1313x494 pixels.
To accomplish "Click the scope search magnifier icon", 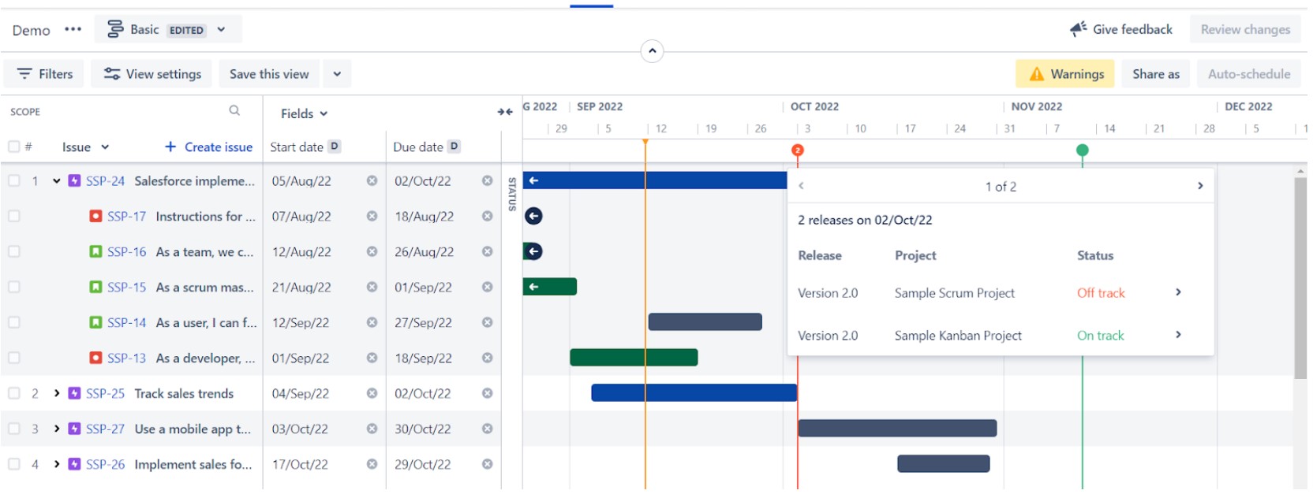I will (x=234, y=111).
